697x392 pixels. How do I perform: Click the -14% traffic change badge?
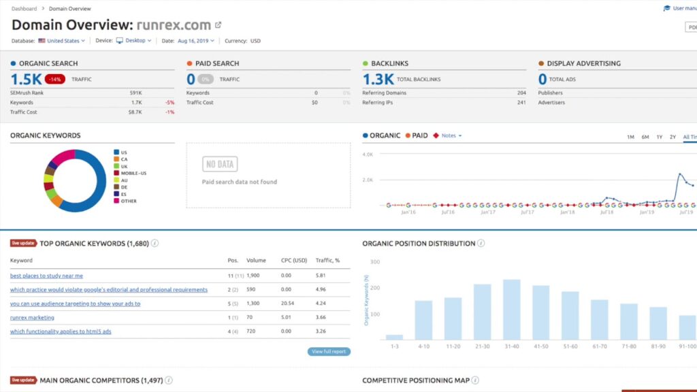(55, 79)
